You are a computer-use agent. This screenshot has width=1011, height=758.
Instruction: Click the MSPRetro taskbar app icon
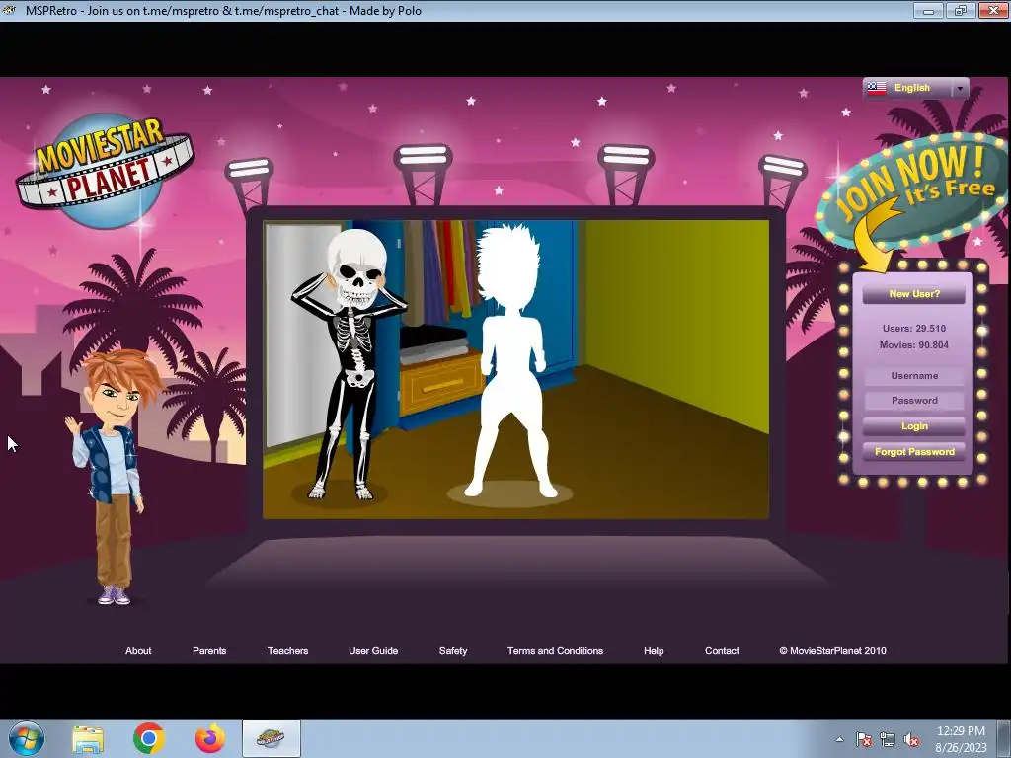pos(271,738)
